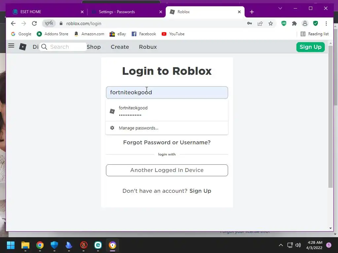This screenshot has height=253, width=338.
Task: Open the active purple-highlighted browser app on taskbar
Action: [x=113, y=245]
